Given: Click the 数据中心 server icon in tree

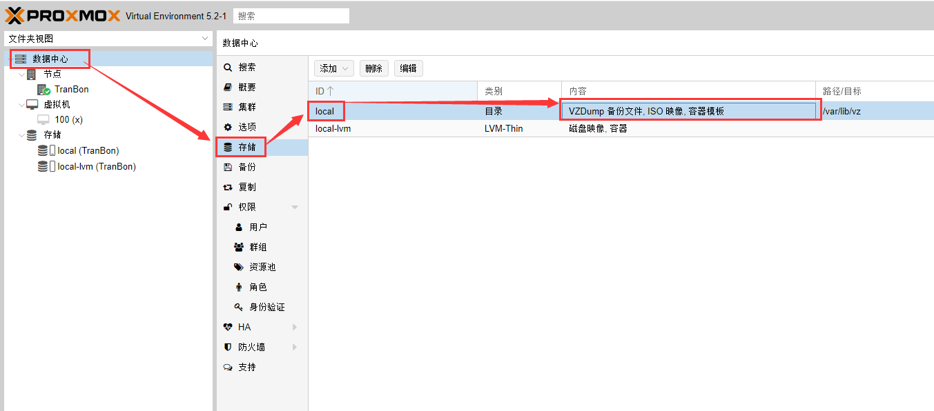Looking at the screenshot, I should (x=20, y=59).
